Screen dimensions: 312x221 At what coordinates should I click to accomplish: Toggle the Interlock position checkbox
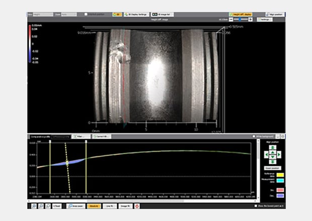click(x=86, y=15)
